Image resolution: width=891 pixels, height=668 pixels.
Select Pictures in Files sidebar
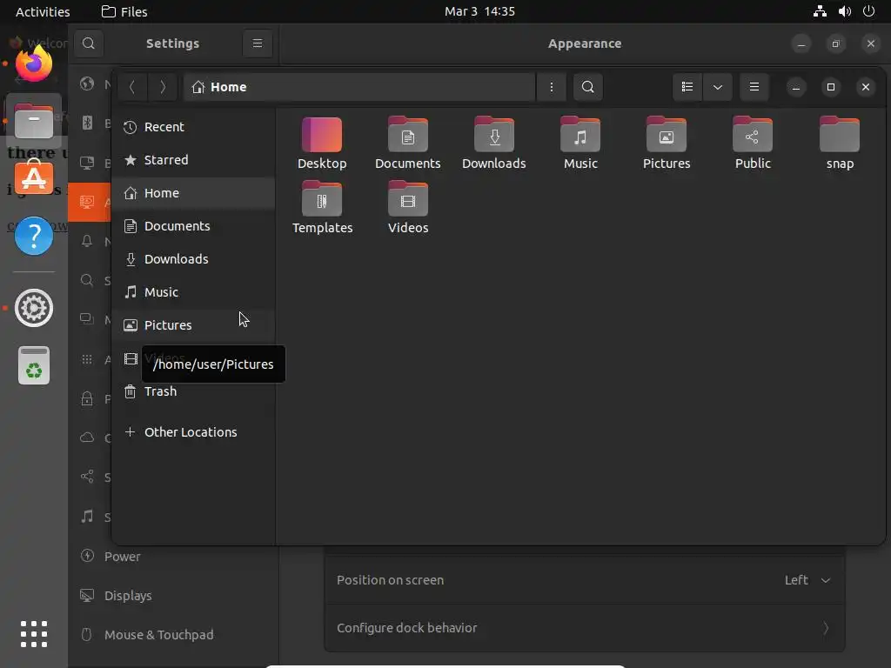click(x=193, y=325)
